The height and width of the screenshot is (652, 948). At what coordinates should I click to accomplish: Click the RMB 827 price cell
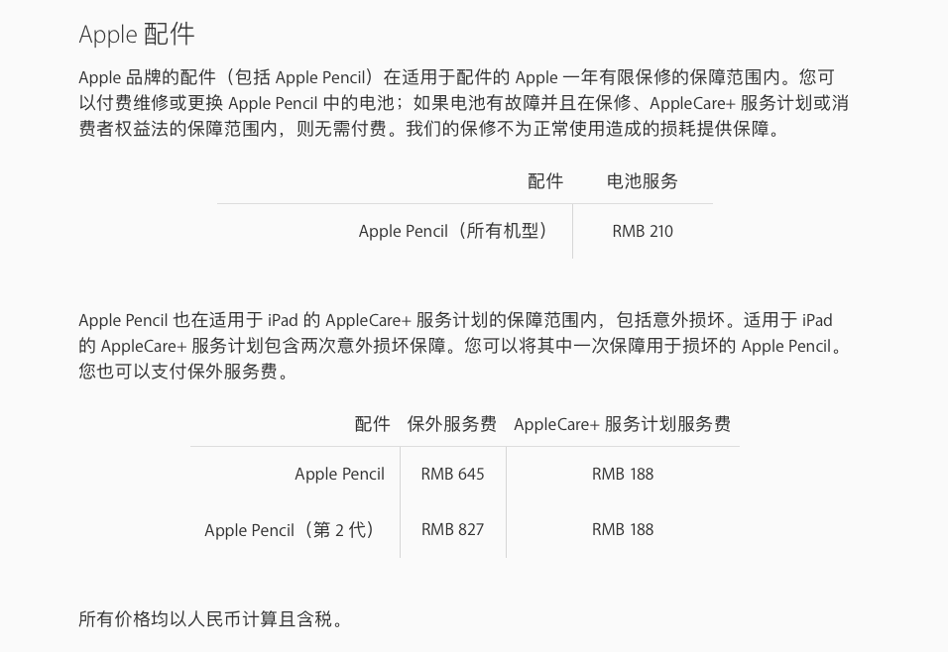(x=453, y=530)
